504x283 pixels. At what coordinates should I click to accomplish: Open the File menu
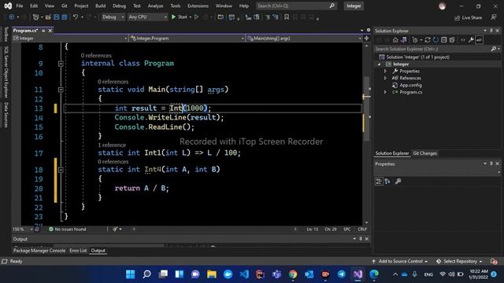point(20,6)
